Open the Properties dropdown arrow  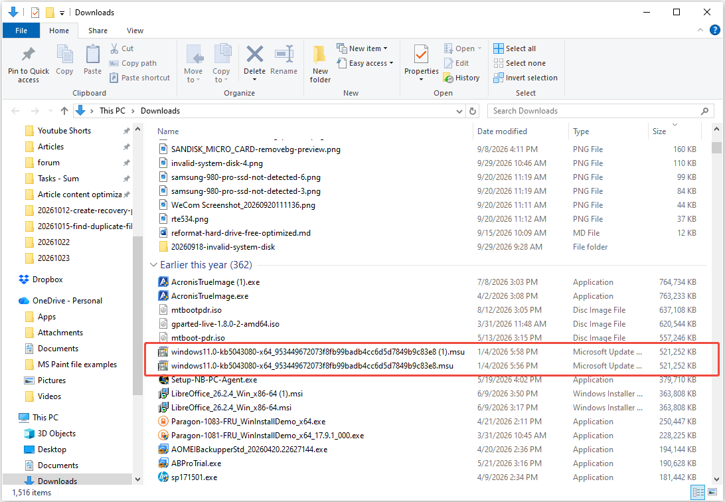coord(421,80)
